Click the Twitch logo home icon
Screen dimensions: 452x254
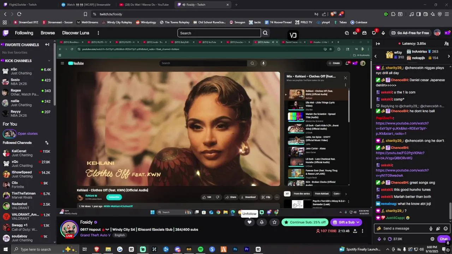click(6, 33)
